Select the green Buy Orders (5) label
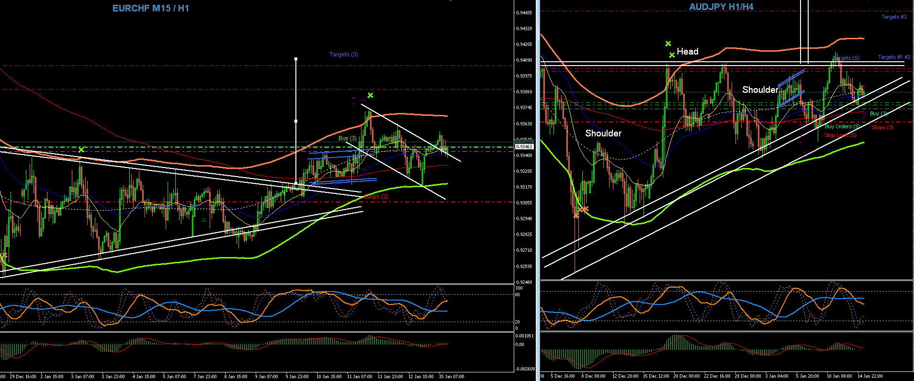This screenshot has height=381, width=914. [842, 127]
